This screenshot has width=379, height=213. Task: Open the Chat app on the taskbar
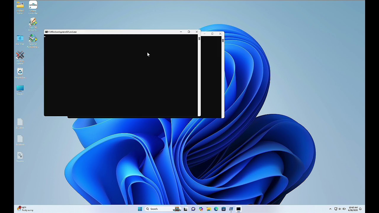(193, 209)
